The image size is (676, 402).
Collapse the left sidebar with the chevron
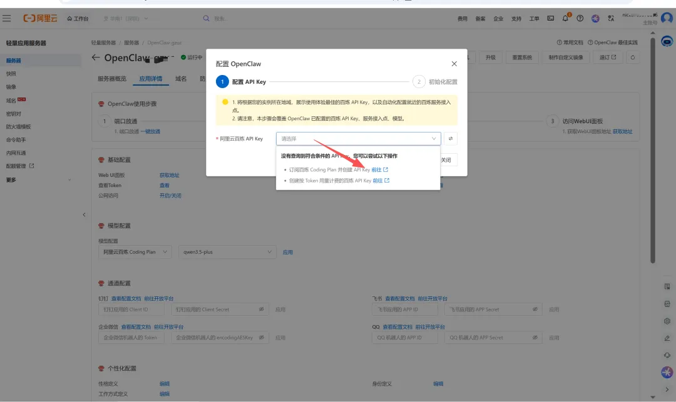click(84, 215)
